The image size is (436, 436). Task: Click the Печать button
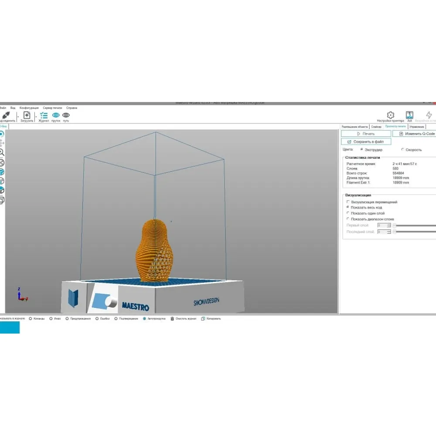[366, 134]
